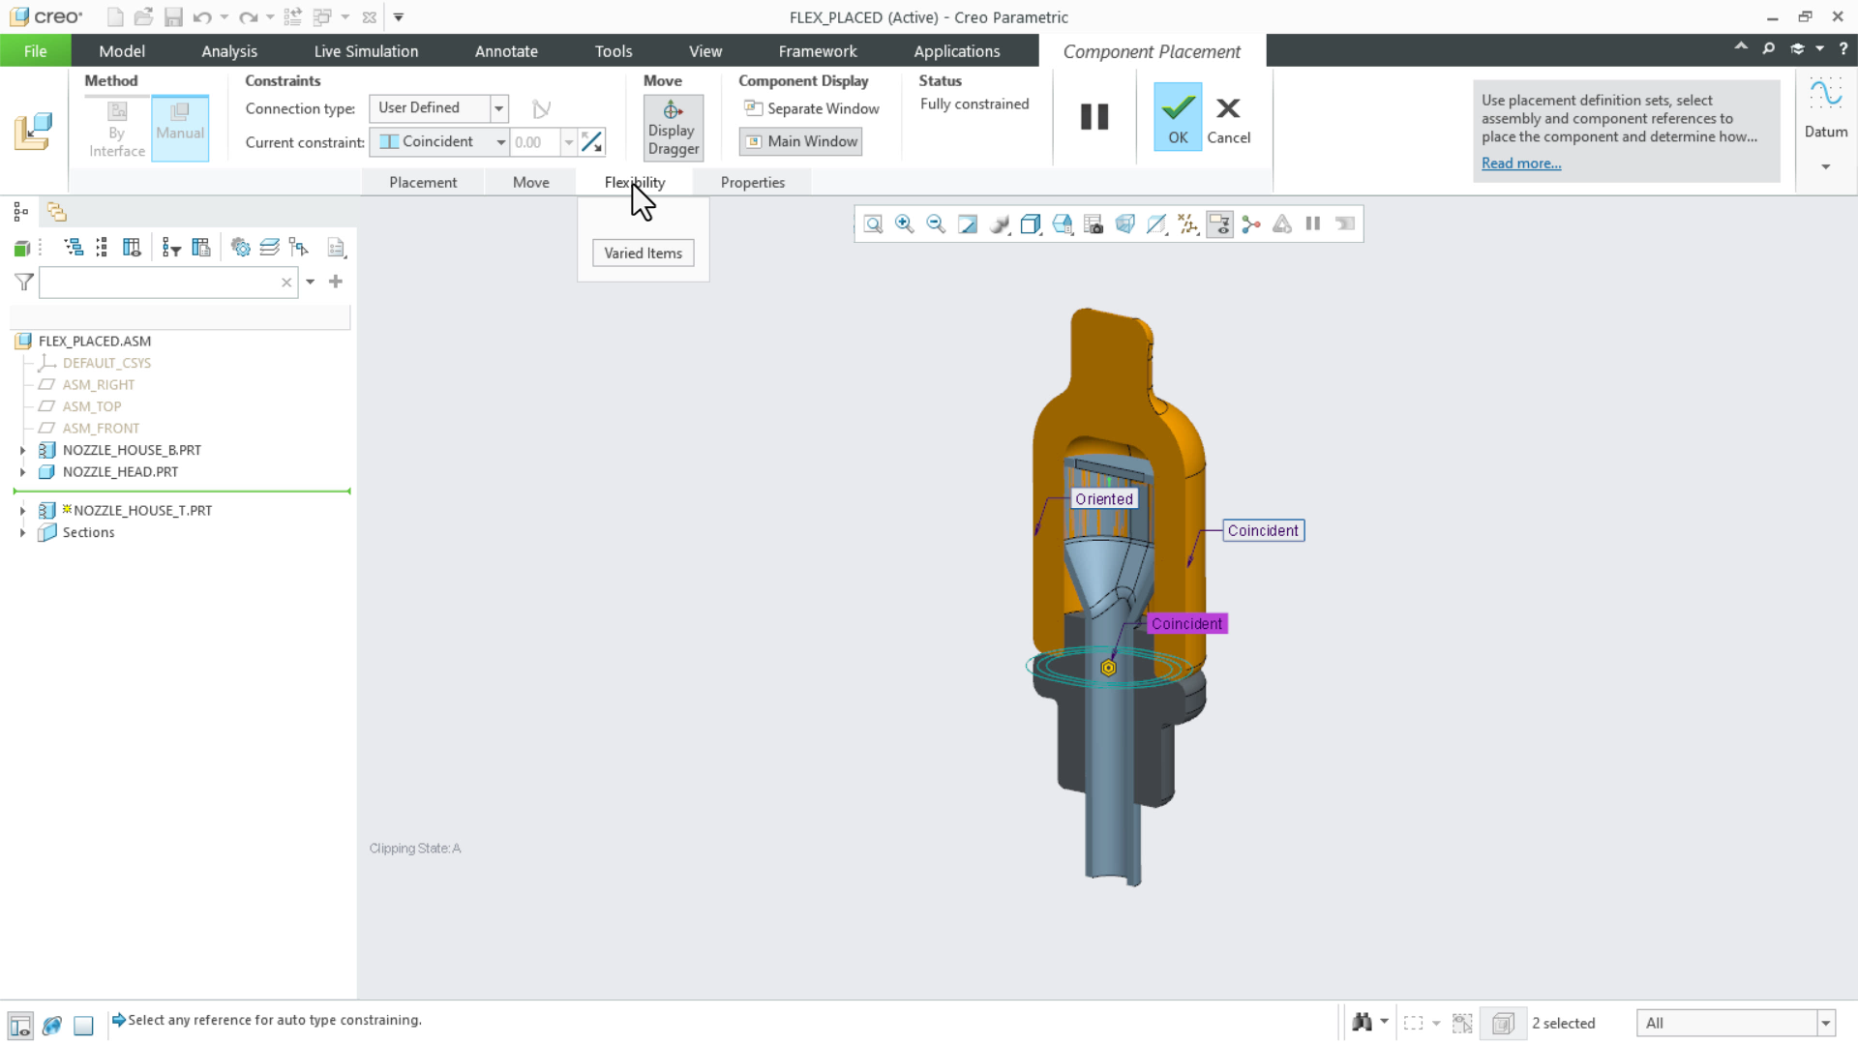Open the Placement tab
This screenshot has width=1858, height=1045.
click(423, 182)
